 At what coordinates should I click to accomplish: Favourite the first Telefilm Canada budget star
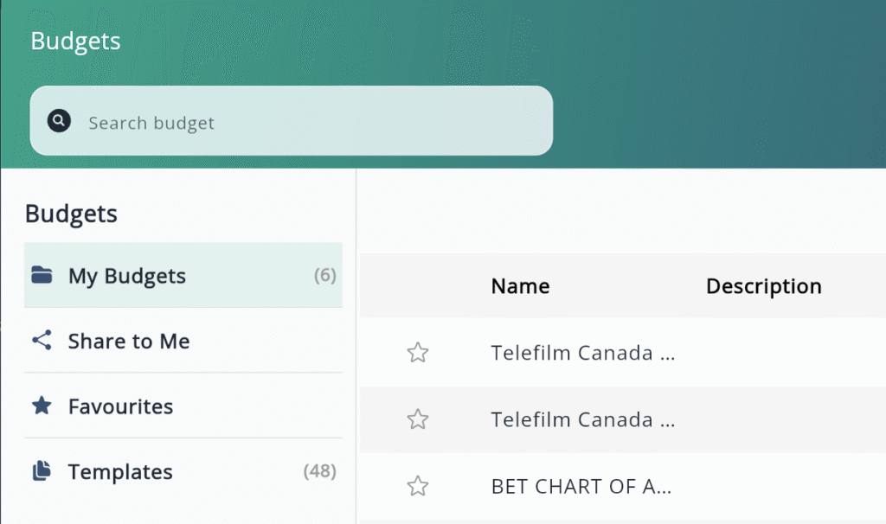click(418, 353)
